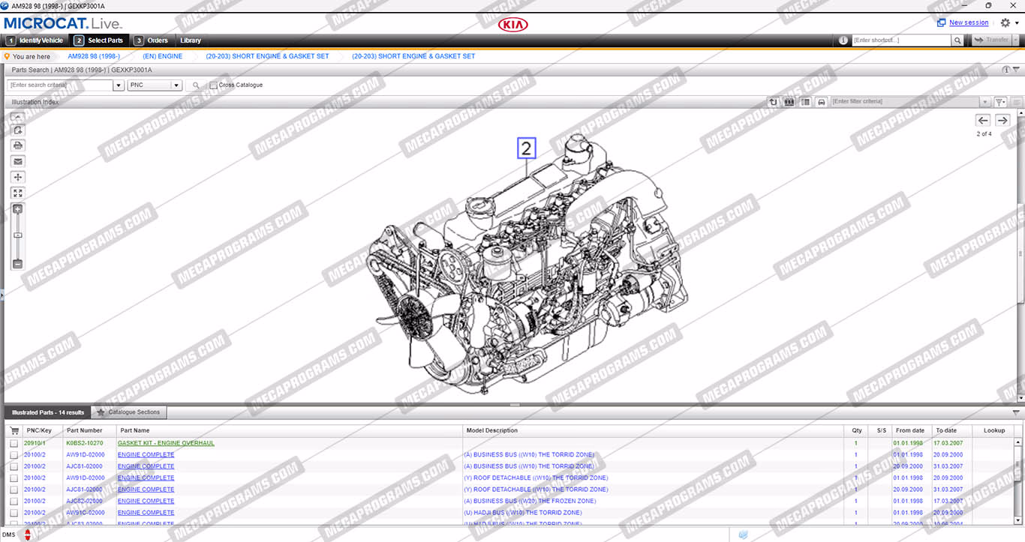This screenshot has height=542, width=1025.
Task: Fit illustration to screen
Action: point(18,193)
